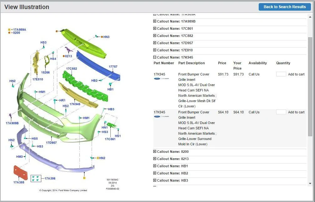Image resolution: width=315 pixels, height=202 pixels.
Task: Click the Availability column header
Action: [257, 63]
